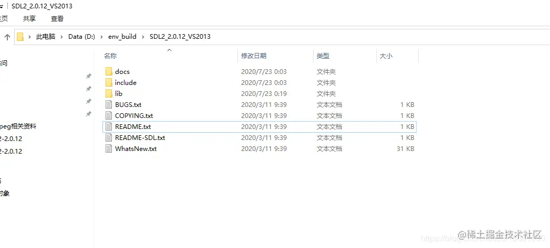Viewport: 550px width, 248px height.
Task: Expand the chevron after 此电脑
Action: [x=62, y=36]
